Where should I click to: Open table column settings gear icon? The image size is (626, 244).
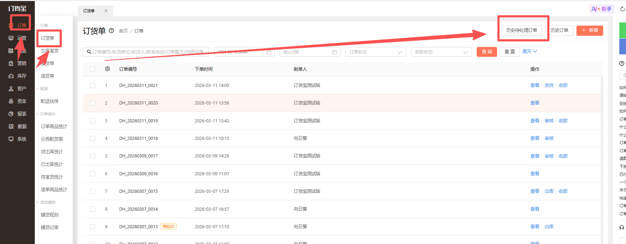(x=107, y=69)
